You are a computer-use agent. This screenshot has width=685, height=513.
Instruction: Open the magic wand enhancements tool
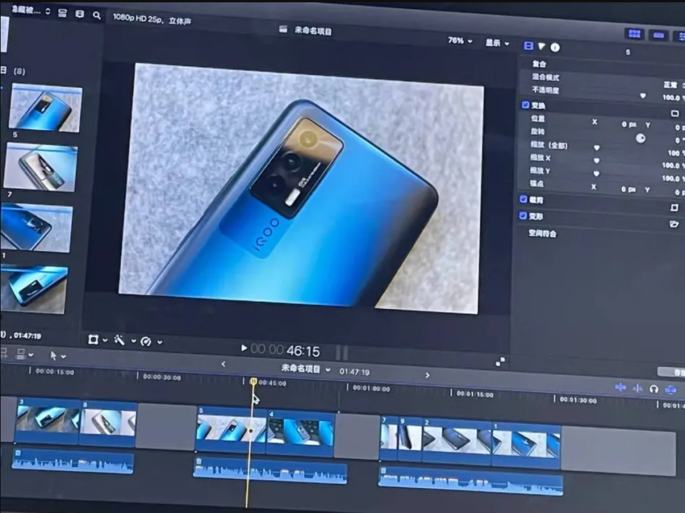tap(119, 340)
